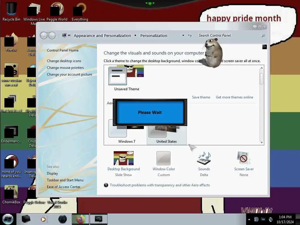300x225 pixels.
Task: Open the address bar history dropdown
Action: [x=183, y=35]
